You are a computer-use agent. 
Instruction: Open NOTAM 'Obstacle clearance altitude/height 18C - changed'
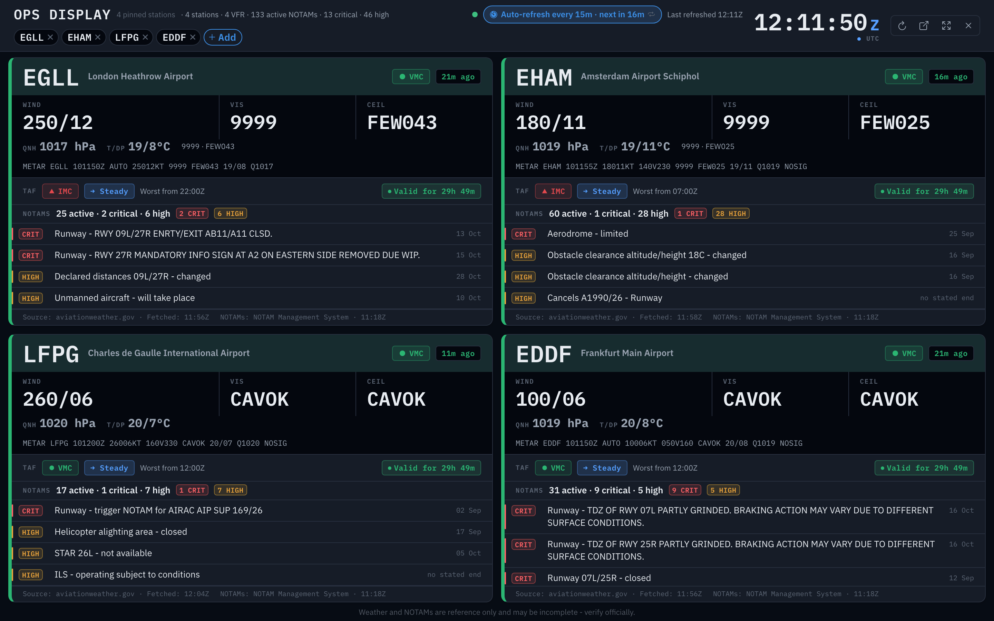tap(745, 255)
